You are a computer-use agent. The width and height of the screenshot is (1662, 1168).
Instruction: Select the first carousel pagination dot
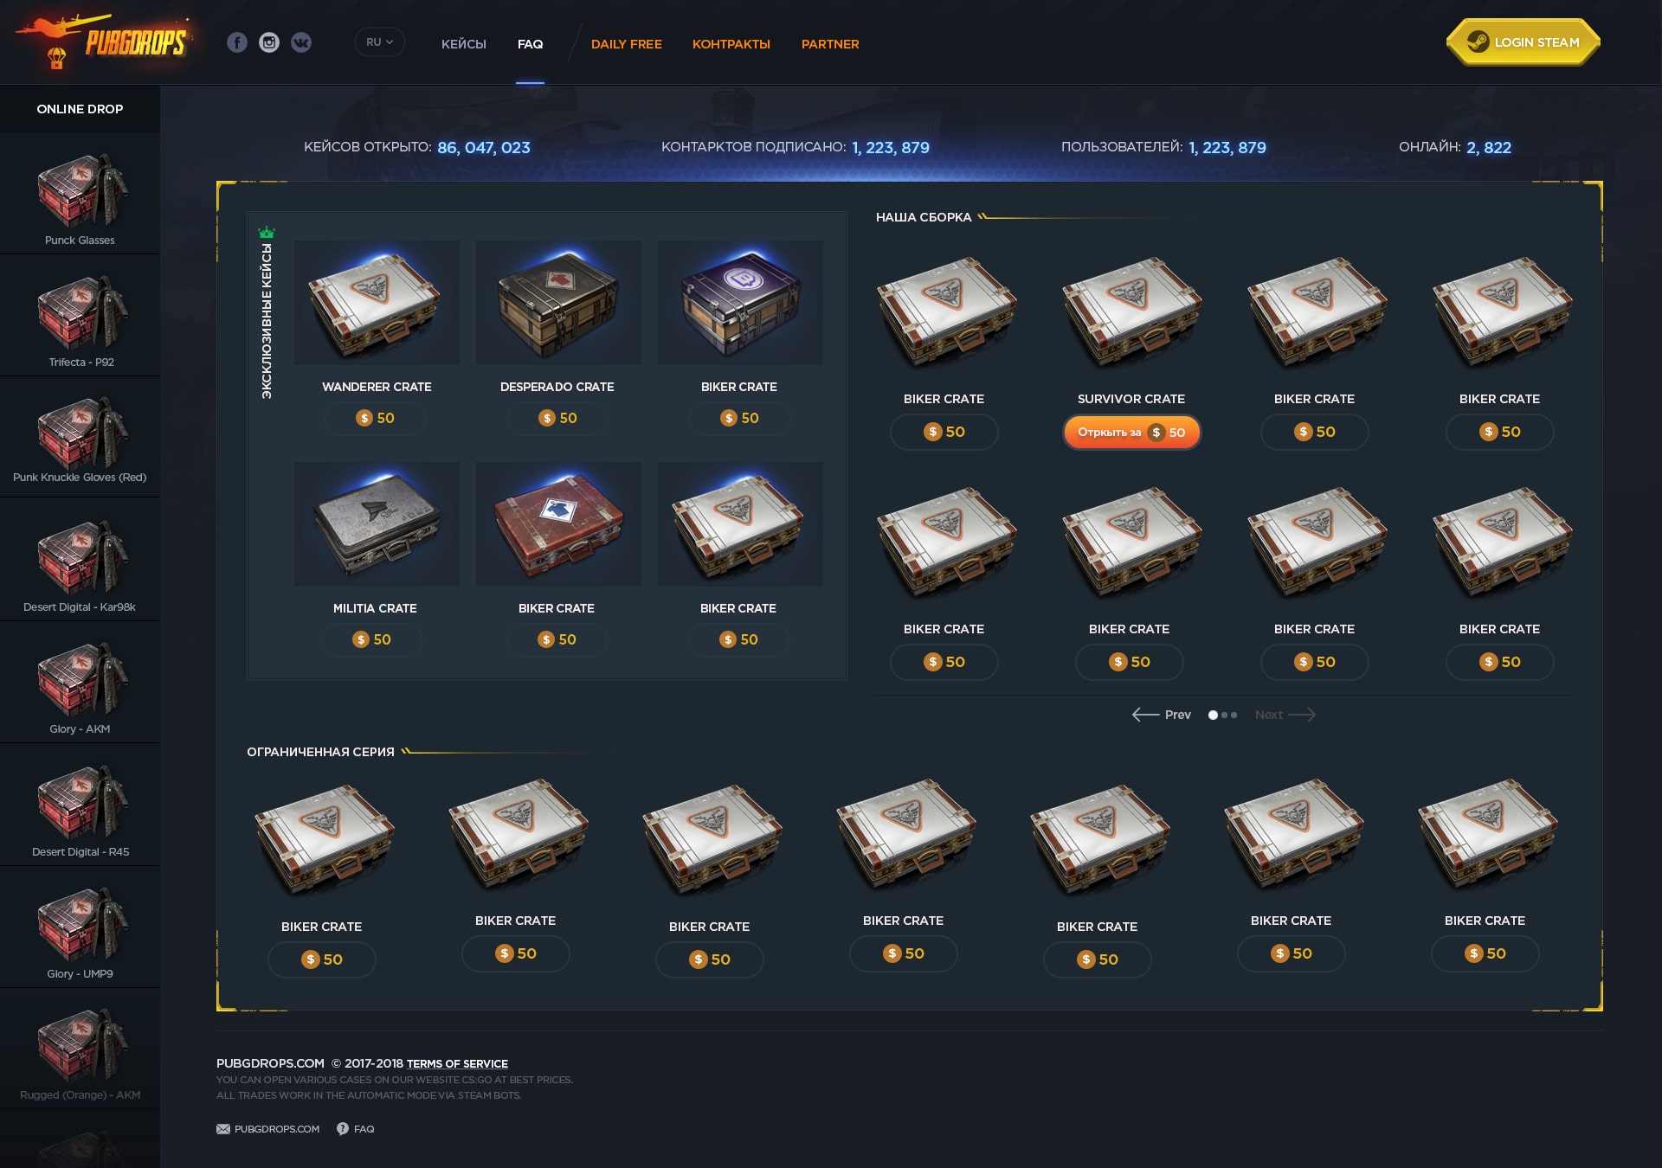click(1213, 716)
